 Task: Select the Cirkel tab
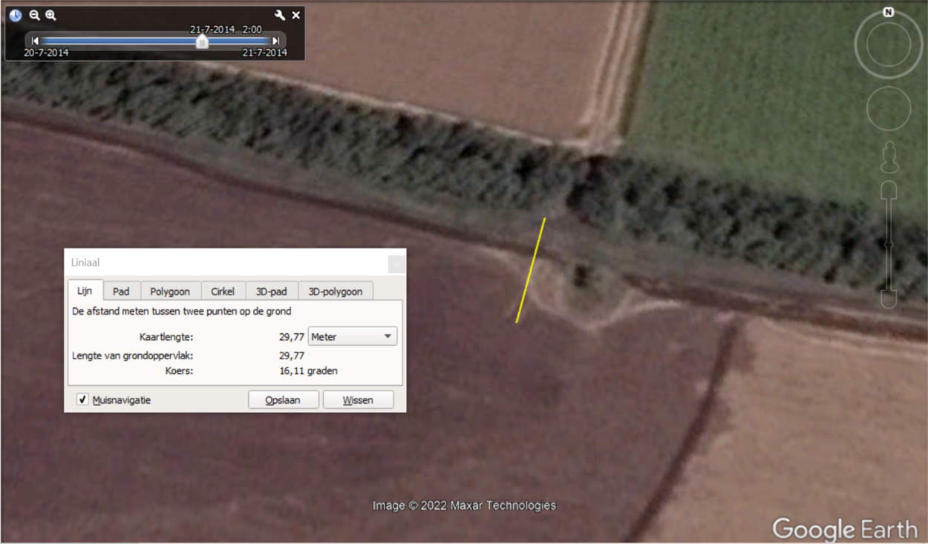coord(223,292)
